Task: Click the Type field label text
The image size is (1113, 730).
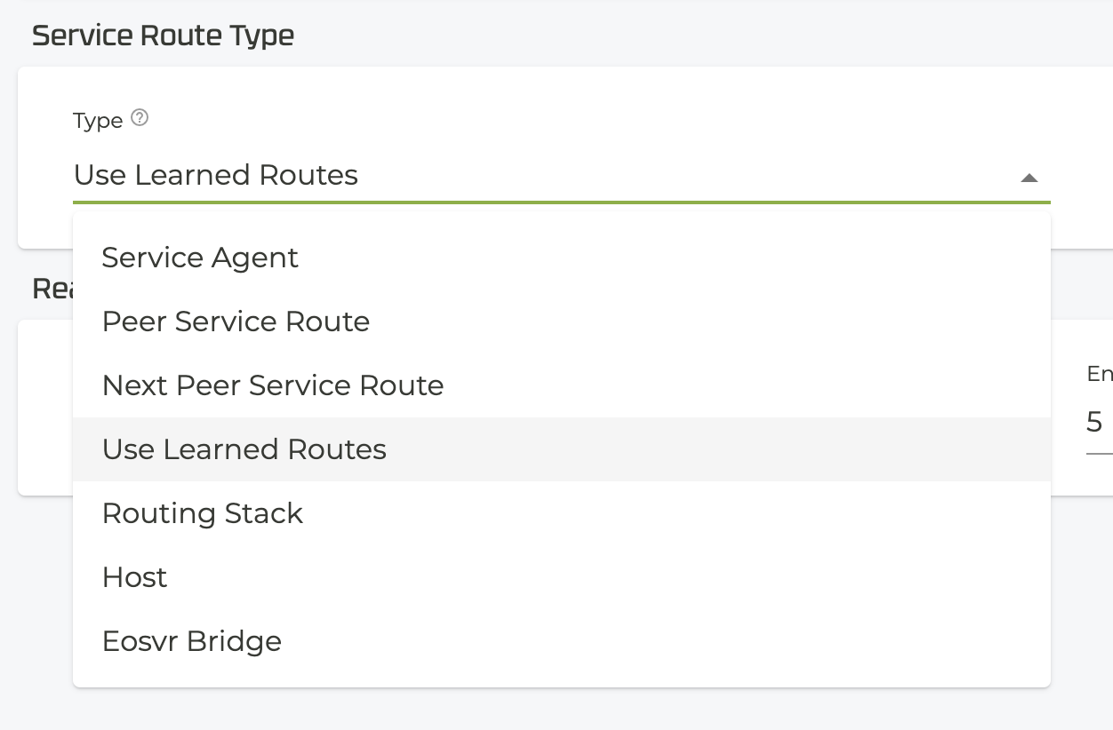Action: point(98,121)
